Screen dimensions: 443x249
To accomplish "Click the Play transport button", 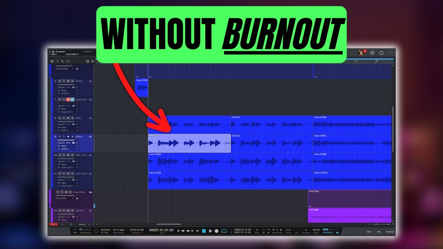I will click(x=210, y=231).
